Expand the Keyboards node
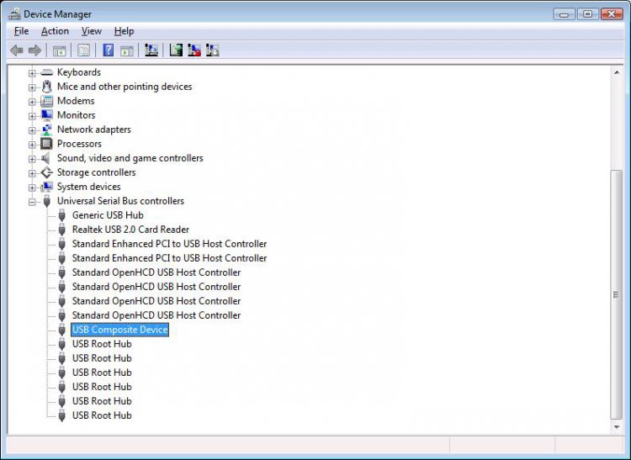The width and height of the screenshot is (631, 460). pos(32,73)
